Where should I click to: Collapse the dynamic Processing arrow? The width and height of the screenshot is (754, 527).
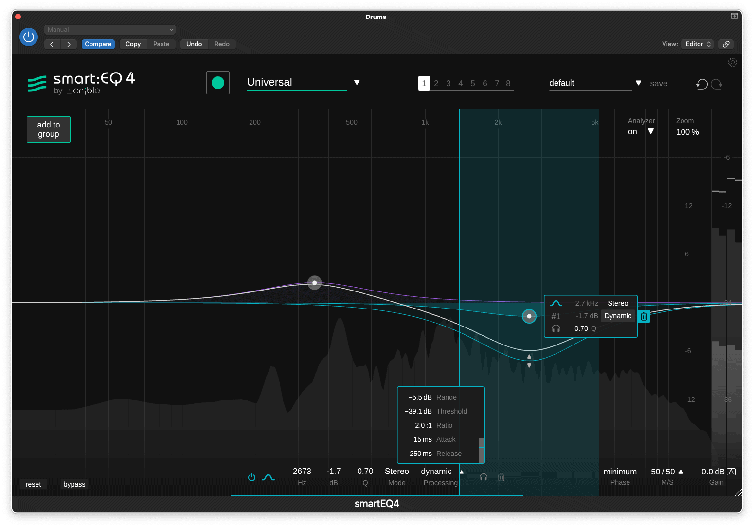pyautogui.click(x=462, y=472)
